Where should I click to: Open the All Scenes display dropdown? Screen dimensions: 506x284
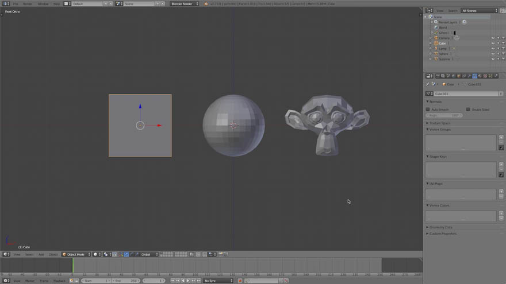pyautogui.click(x=480, y=11)
